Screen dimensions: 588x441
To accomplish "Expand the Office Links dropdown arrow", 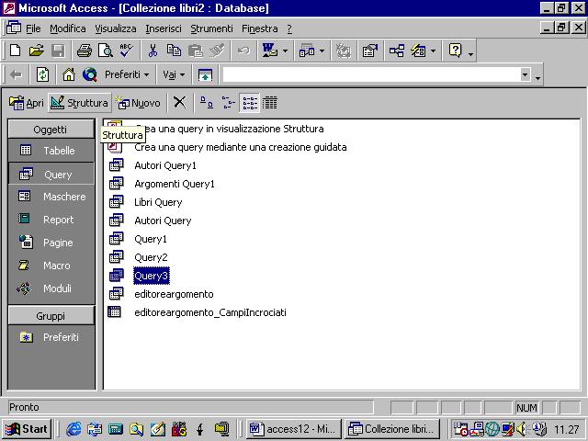I will point(285,51).
